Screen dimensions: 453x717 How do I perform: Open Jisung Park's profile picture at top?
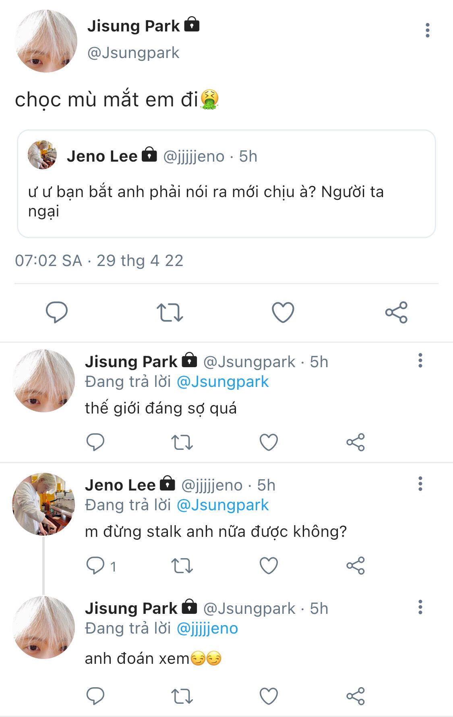pos(46,41)
